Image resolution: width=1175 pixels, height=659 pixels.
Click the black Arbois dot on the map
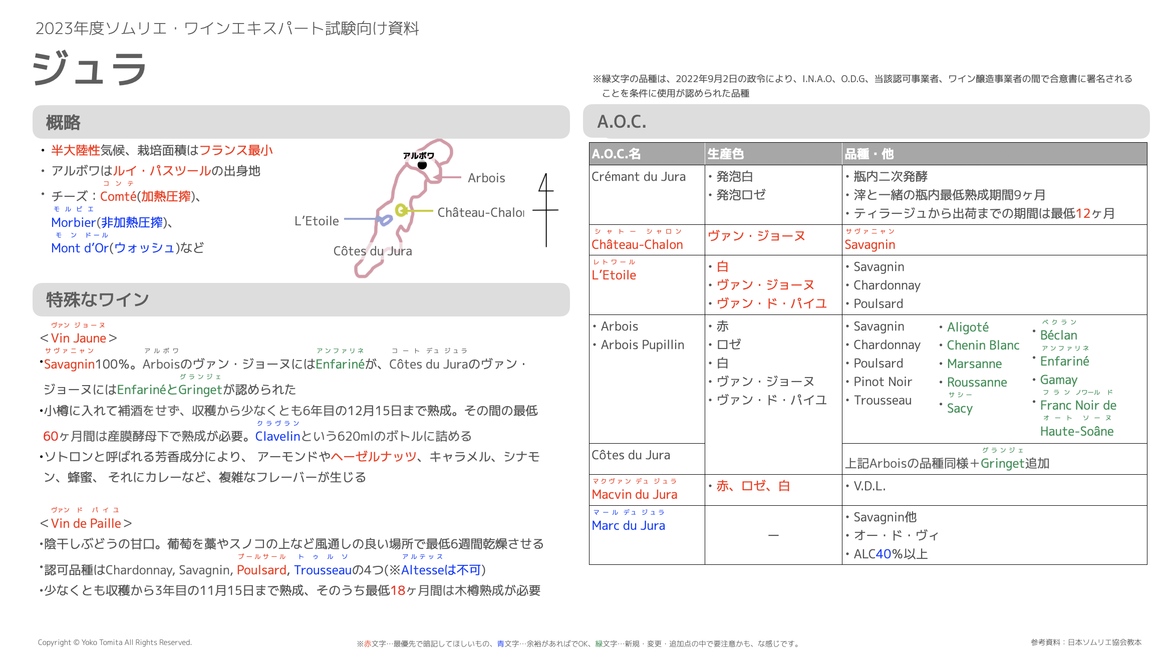click(422, 165)
